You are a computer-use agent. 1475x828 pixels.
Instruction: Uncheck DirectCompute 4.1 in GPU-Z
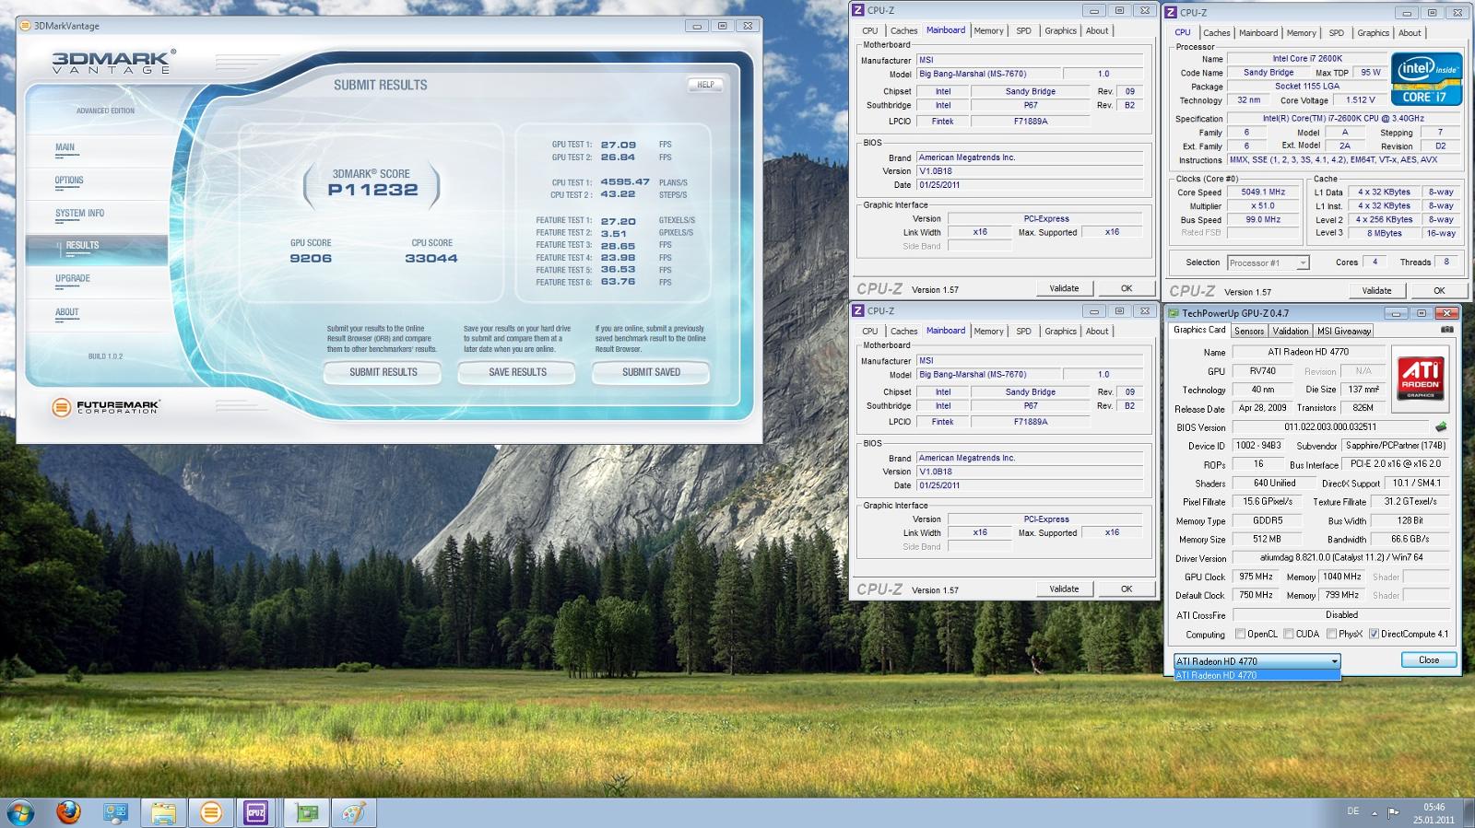click(x=1374, y=634)
